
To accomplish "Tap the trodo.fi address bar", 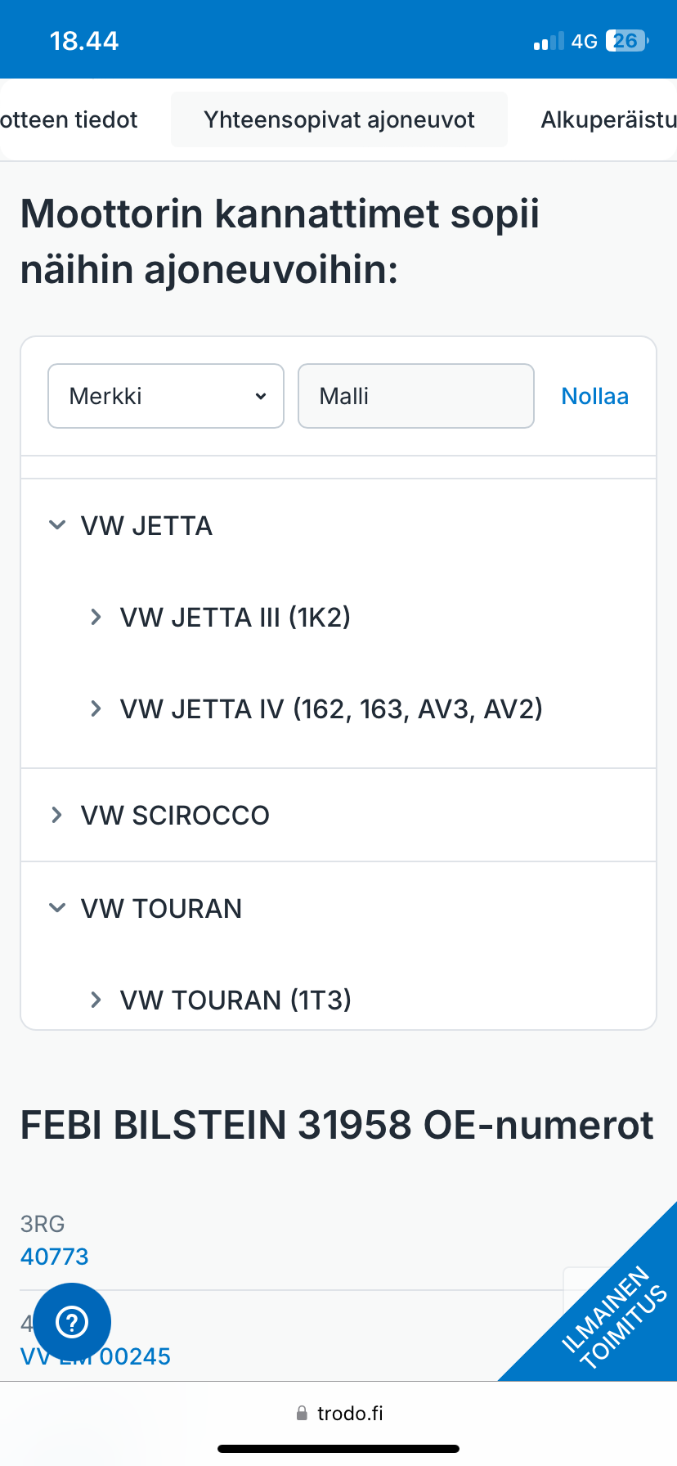I will click(x=350, y=1413).
